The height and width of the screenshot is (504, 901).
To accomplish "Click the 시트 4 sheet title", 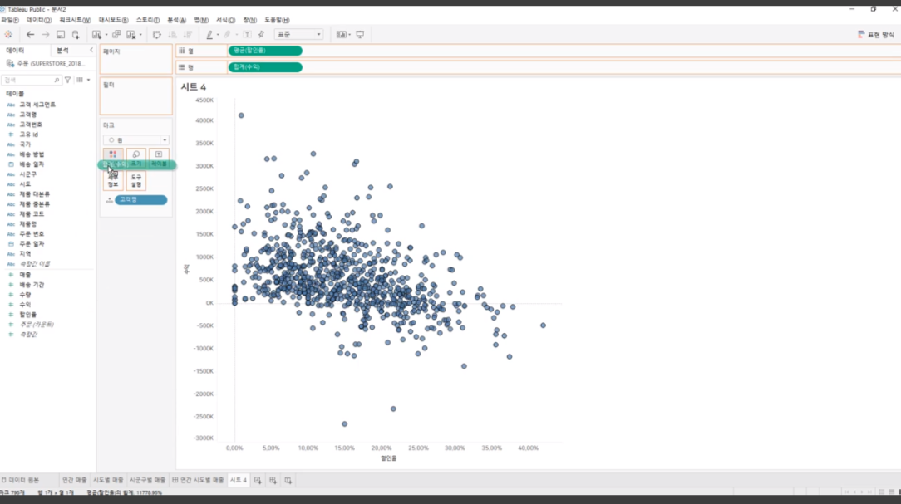I will pos(193,87).
